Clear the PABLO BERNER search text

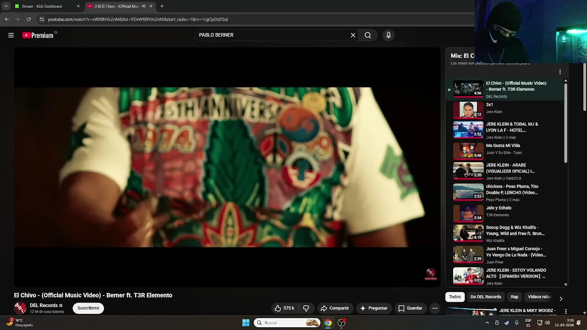coord(353,35)
